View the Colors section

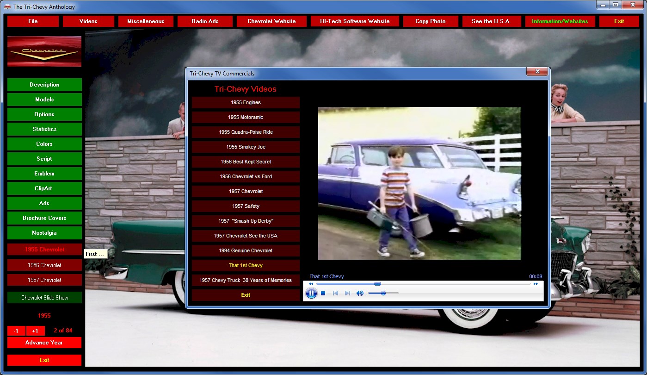(44, 144)
